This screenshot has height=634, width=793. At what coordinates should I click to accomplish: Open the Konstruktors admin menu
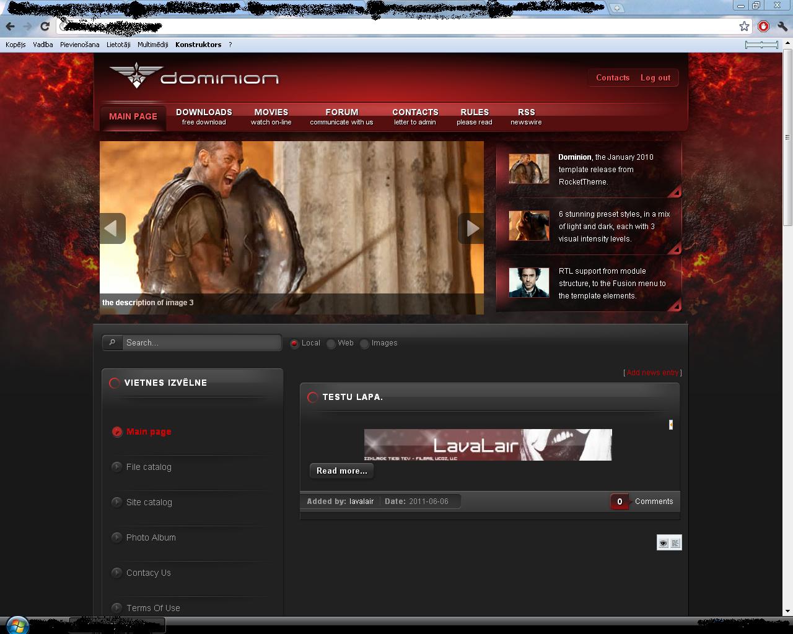(x=198, y=45)
